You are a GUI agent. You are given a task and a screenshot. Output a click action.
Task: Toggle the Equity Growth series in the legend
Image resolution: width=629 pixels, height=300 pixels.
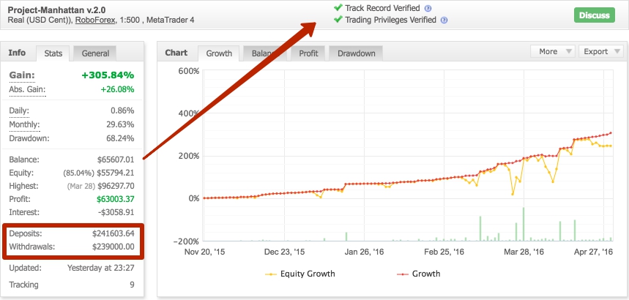[x=302, y=274]
